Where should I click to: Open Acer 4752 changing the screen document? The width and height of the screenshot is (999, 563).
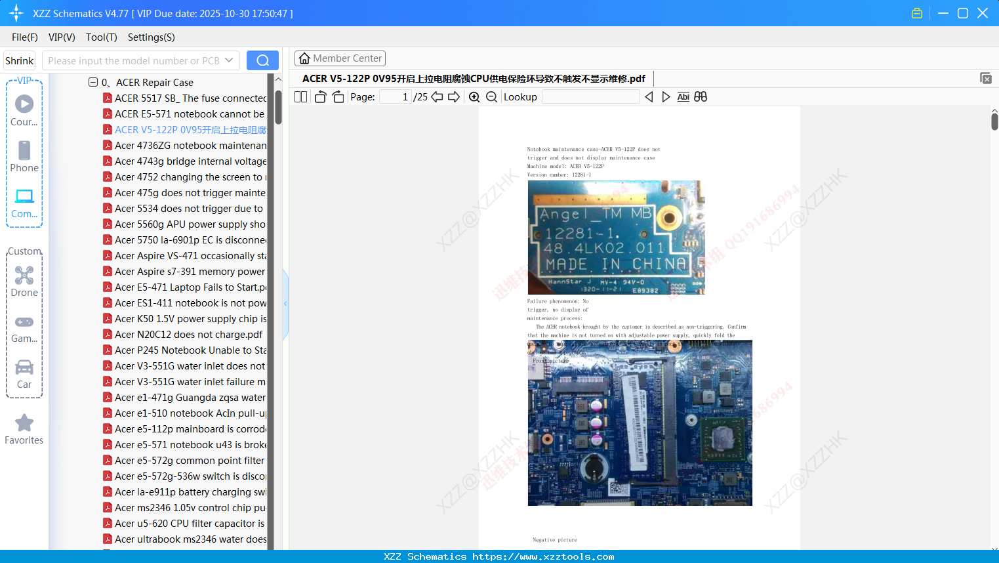[184, 177]
